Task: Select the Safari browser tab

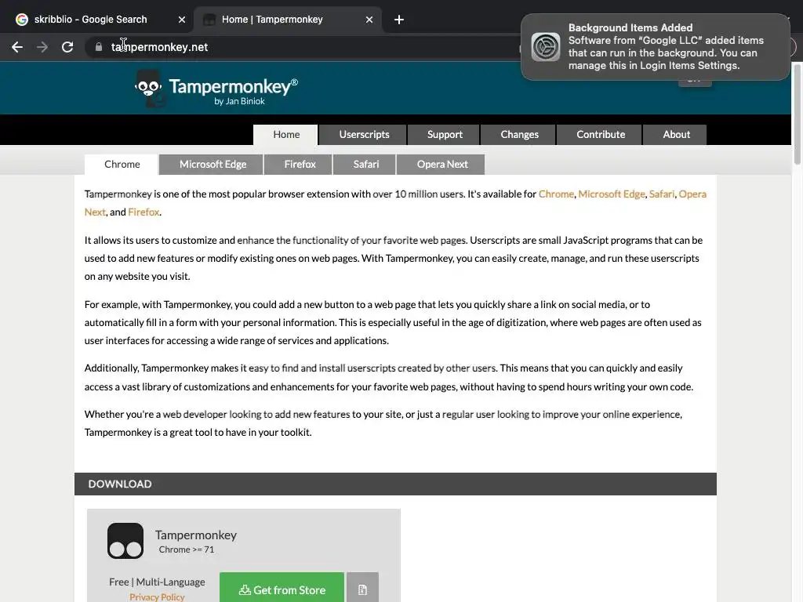Action: (365, 165)
